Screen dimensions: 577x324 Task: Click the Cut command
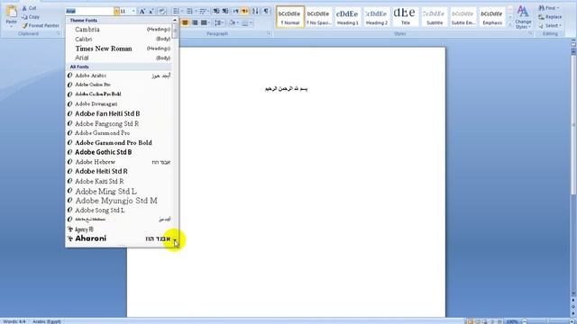[x=30, y=8]
